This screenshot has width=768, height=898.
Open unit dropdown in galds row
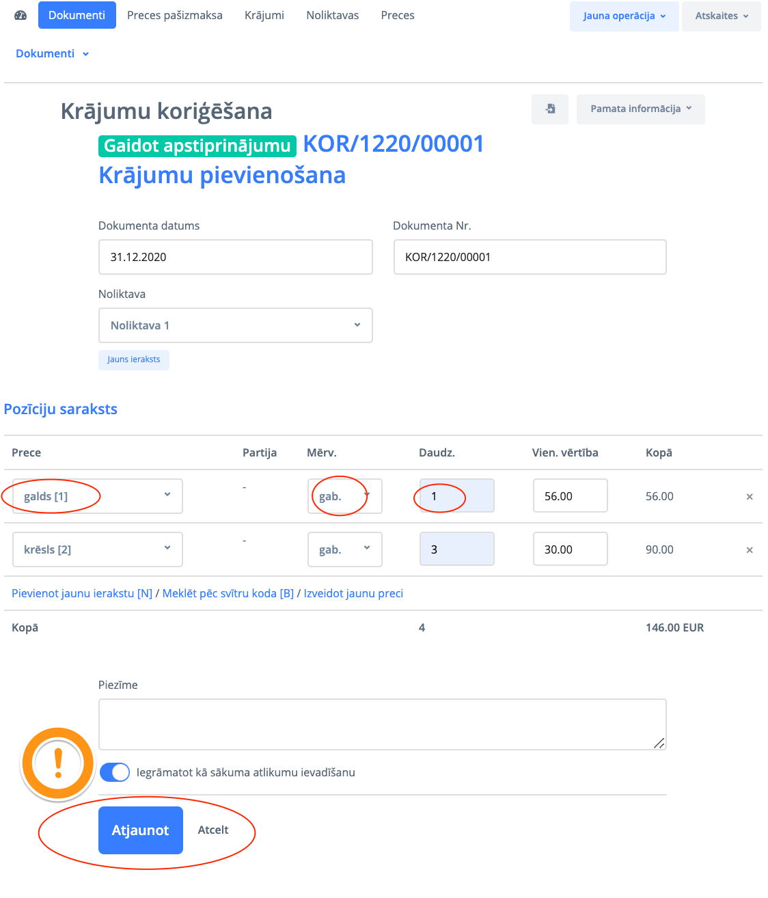point(345,496)
